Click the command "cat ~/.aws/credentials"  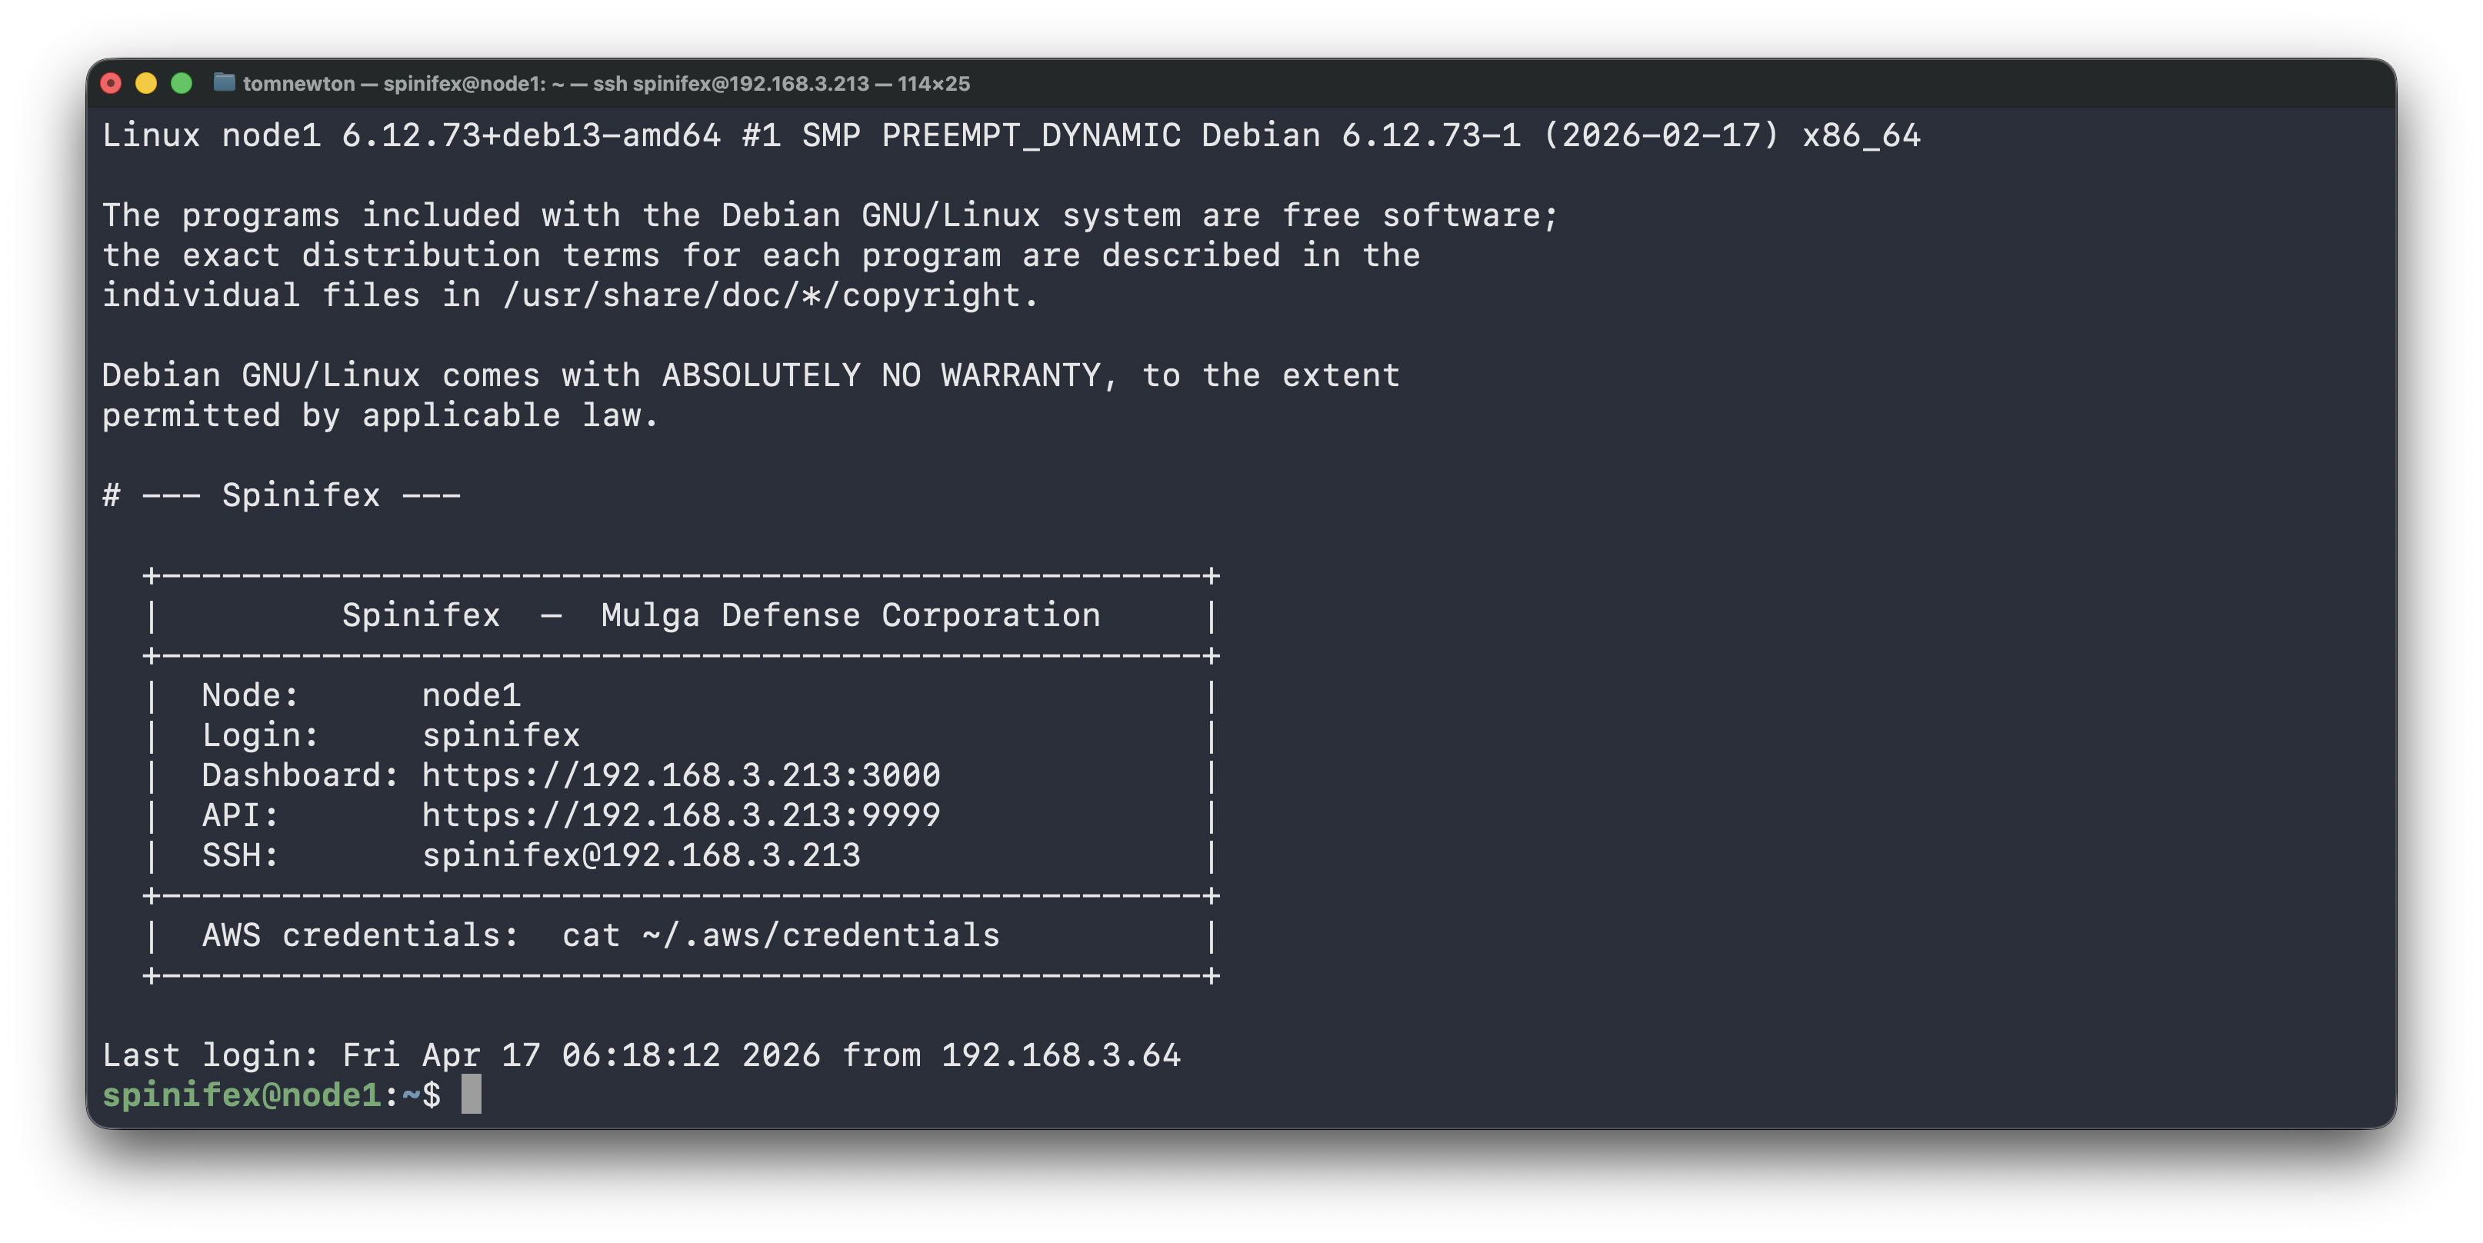781,935
